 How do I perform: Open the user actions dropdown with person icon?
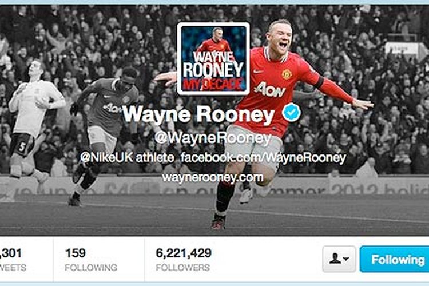(339, 259)
